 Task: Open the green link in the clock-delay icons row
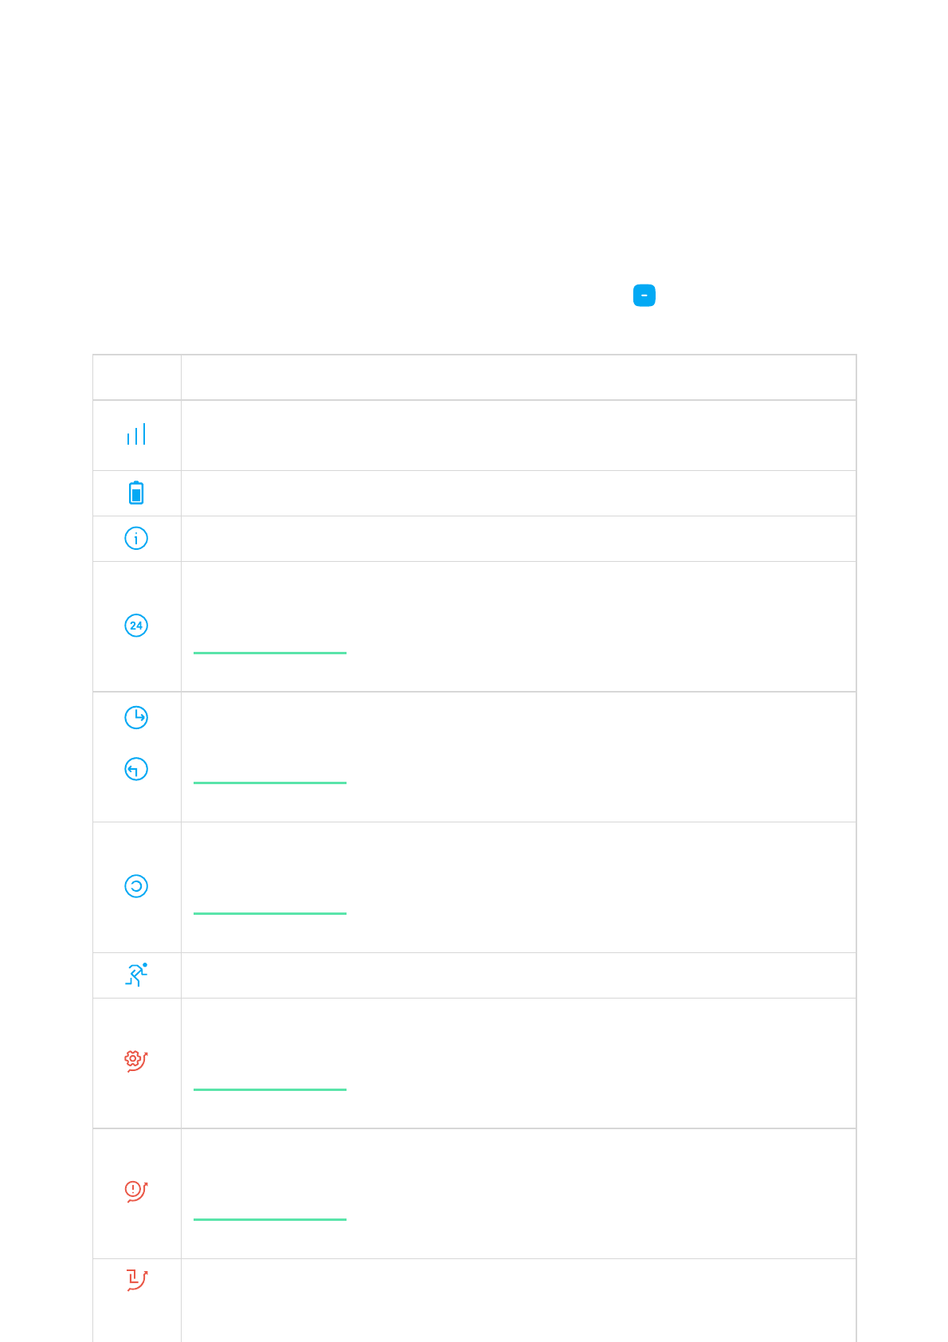pos(270,783)
